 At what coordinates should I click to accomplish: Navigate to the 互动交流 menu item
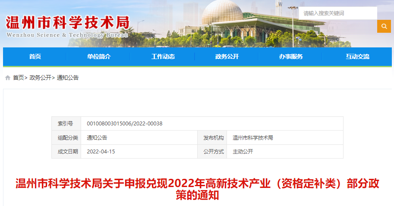[x=357, y=57]
